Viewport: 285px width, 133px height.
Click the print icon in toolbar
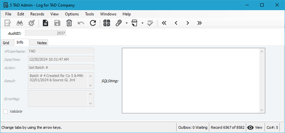134,23
